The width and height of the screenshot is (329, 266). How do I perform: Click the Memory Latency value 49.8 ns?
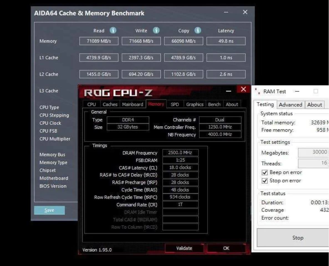point(226,41)
